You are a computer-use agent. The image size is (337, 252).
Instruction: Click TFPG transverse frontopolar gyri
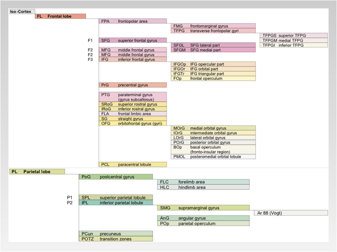(x=213, y=31)
